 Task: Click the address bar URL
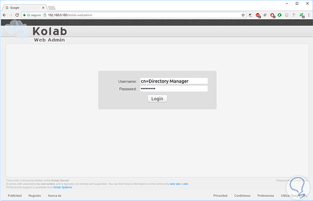pos(70,15)
